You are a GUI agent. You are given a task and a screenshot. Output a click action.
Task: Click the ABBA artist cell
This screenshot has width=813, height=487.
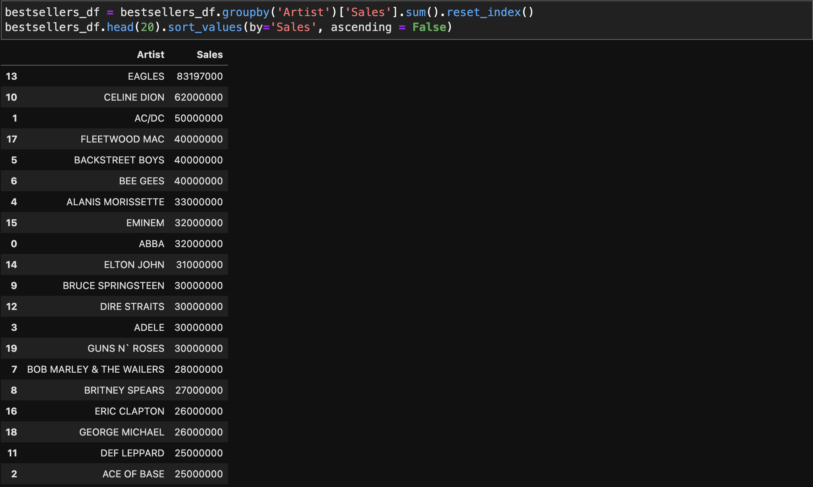[151, 243]
